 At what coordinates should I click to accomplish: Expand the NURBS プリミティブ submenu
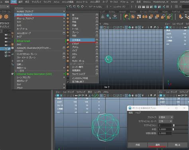(x=40, y=12)
